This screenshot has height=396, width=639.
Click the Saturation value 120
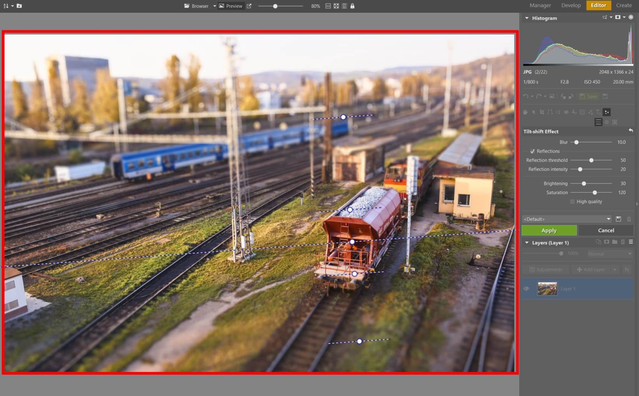[621, 193]
